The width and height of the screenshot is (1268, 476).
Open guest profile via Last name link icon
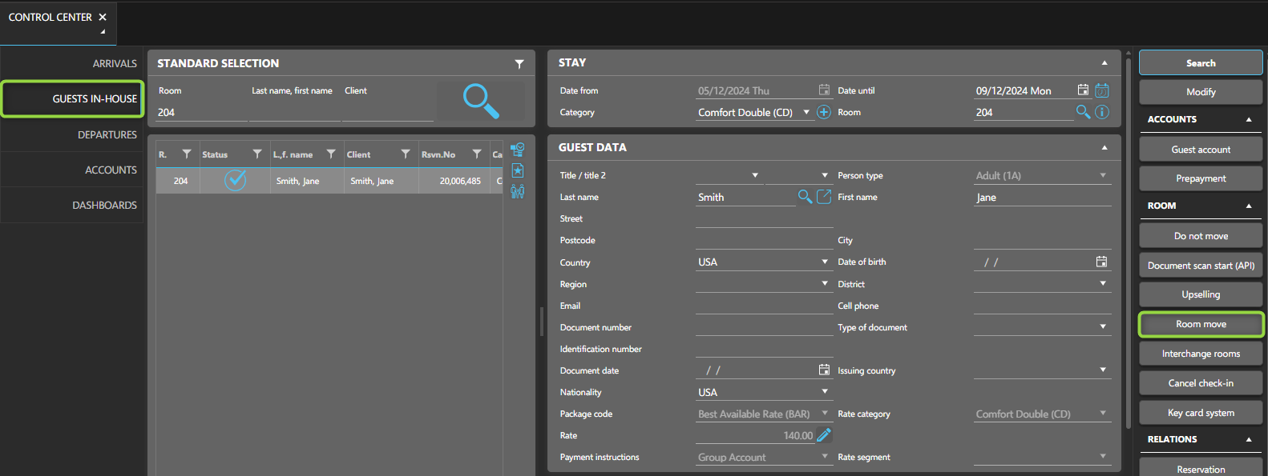click(824, 197)
